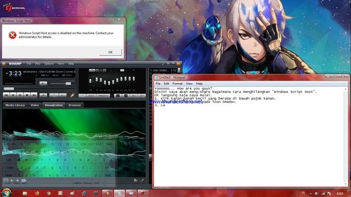Image resolution: width=351 pixels, height=197 pixels.
Task: Open the Browser tab in Winamp
Action: coord(75,105)
